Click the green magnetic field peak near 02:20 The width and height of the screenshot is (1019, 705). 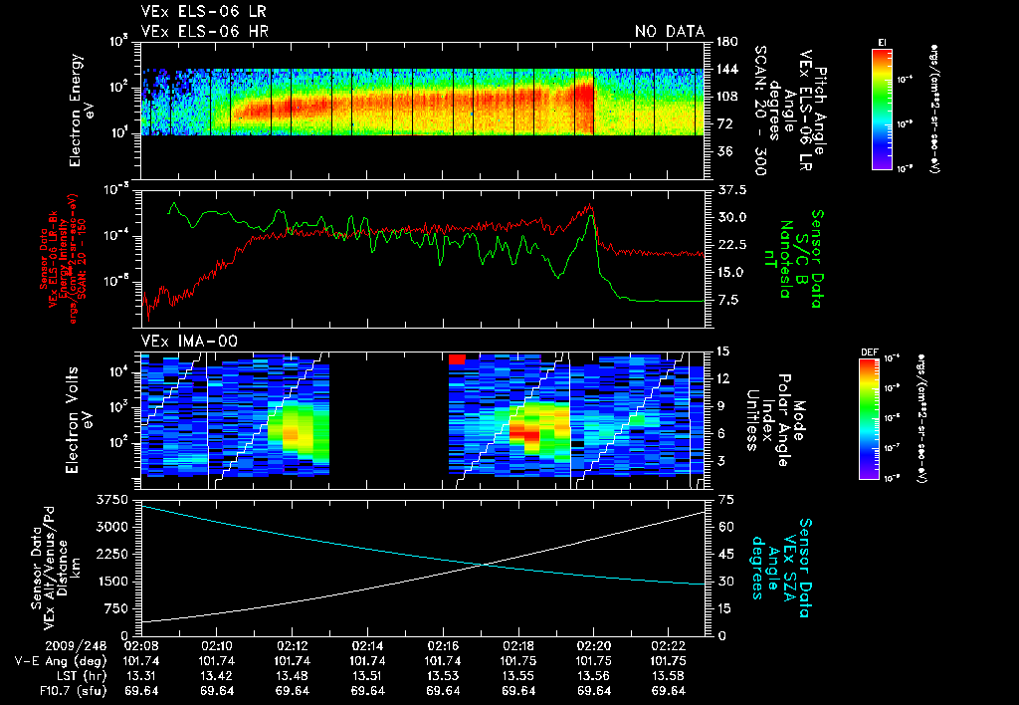[x=590, y=216]
